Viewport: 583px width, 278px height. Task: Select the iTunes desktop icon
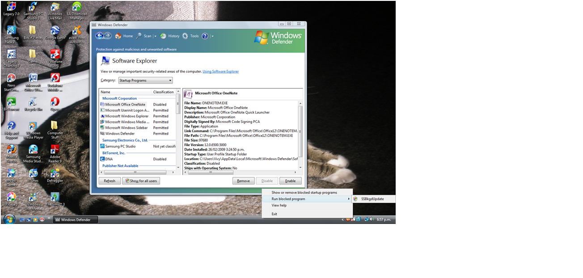[33, 176]
